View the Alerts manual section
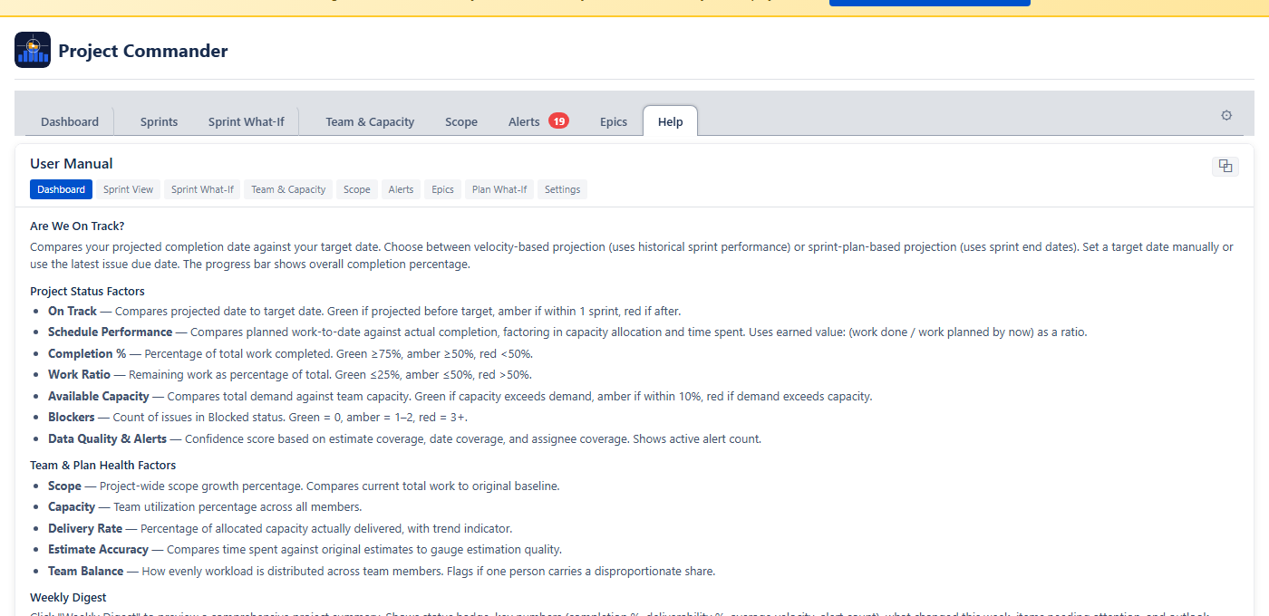This screenshot has height=616, width=1269. coord(401,189)
